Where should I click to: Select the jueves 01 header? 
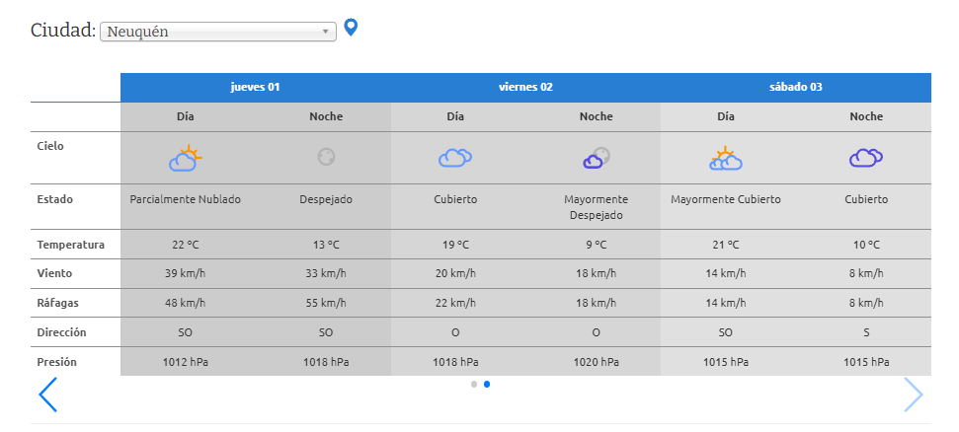pos(255,87)
